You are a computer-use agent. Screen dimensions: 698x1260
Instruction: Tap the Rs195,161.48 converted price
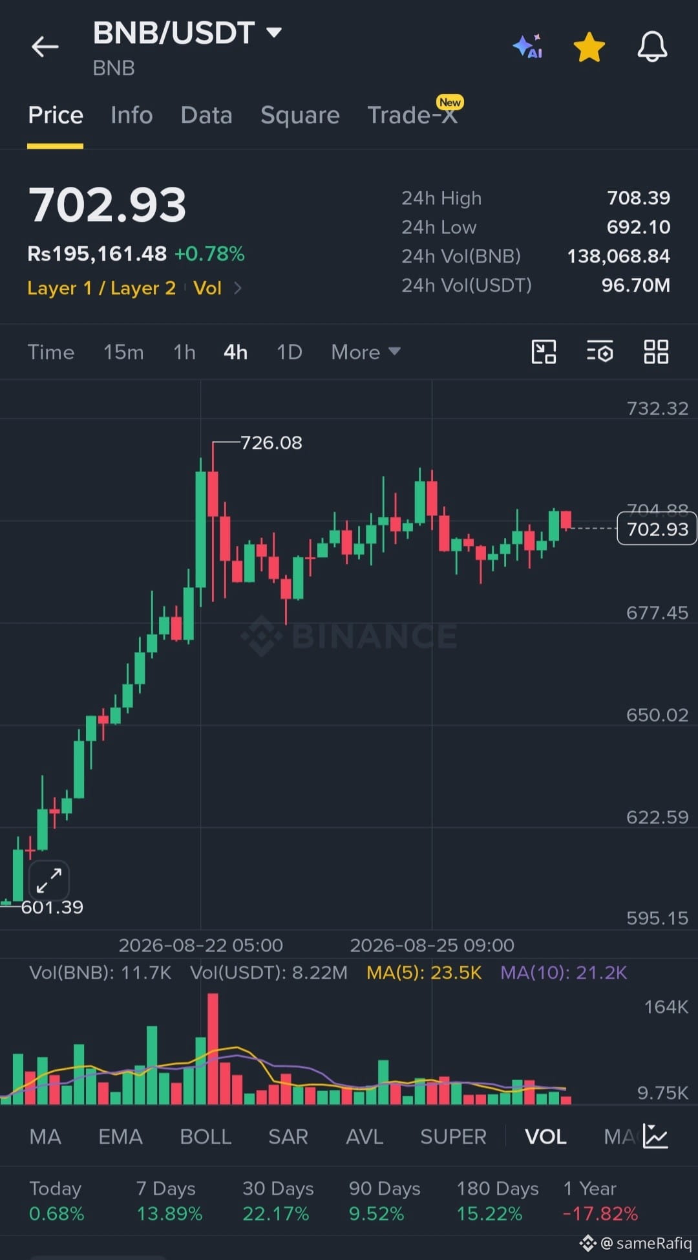(x=97, y=254)
